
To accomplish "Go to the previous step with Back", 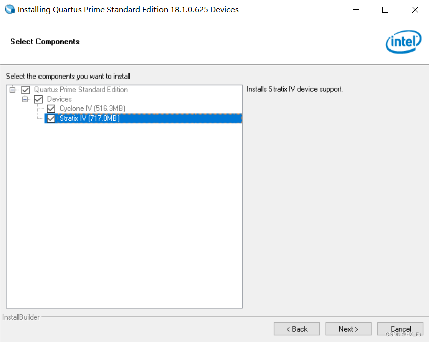I will [x=297, y=329].
